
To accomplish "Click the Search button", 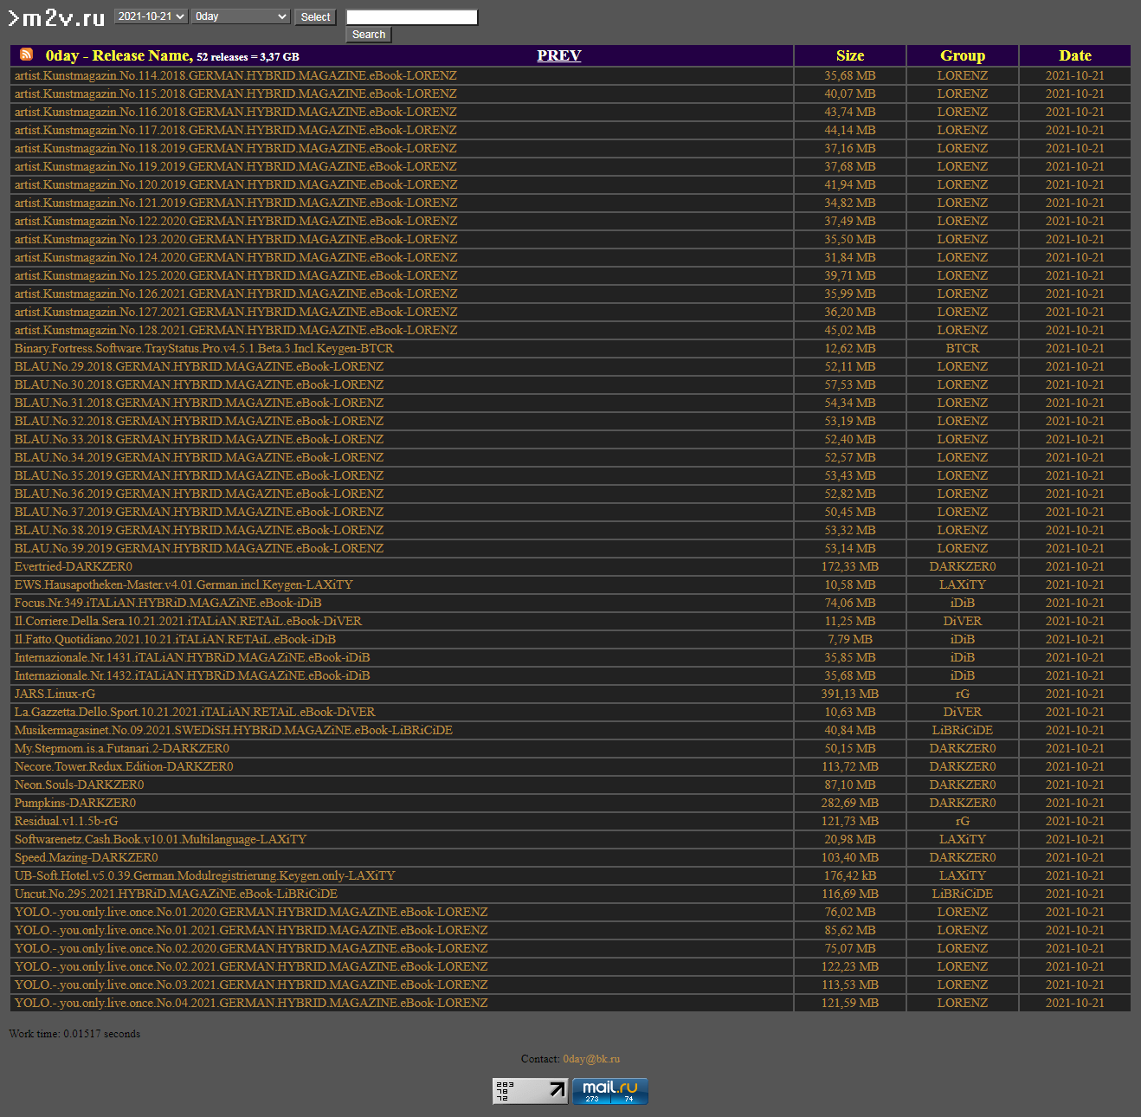I will [x=369, y=35].
